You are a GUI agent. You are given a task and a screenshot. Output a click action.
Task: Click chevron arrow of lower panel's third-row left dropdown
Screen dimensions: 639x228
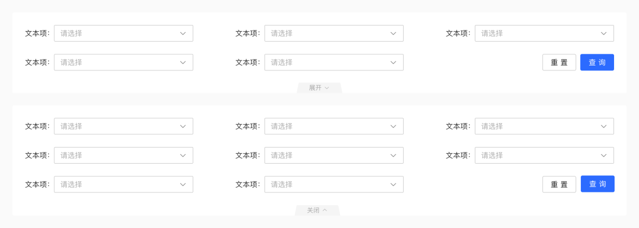tap(183, 184)
